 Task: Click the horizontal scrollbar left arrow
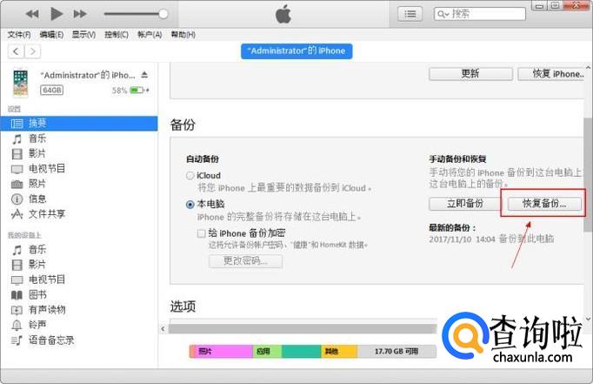point(163,329)
